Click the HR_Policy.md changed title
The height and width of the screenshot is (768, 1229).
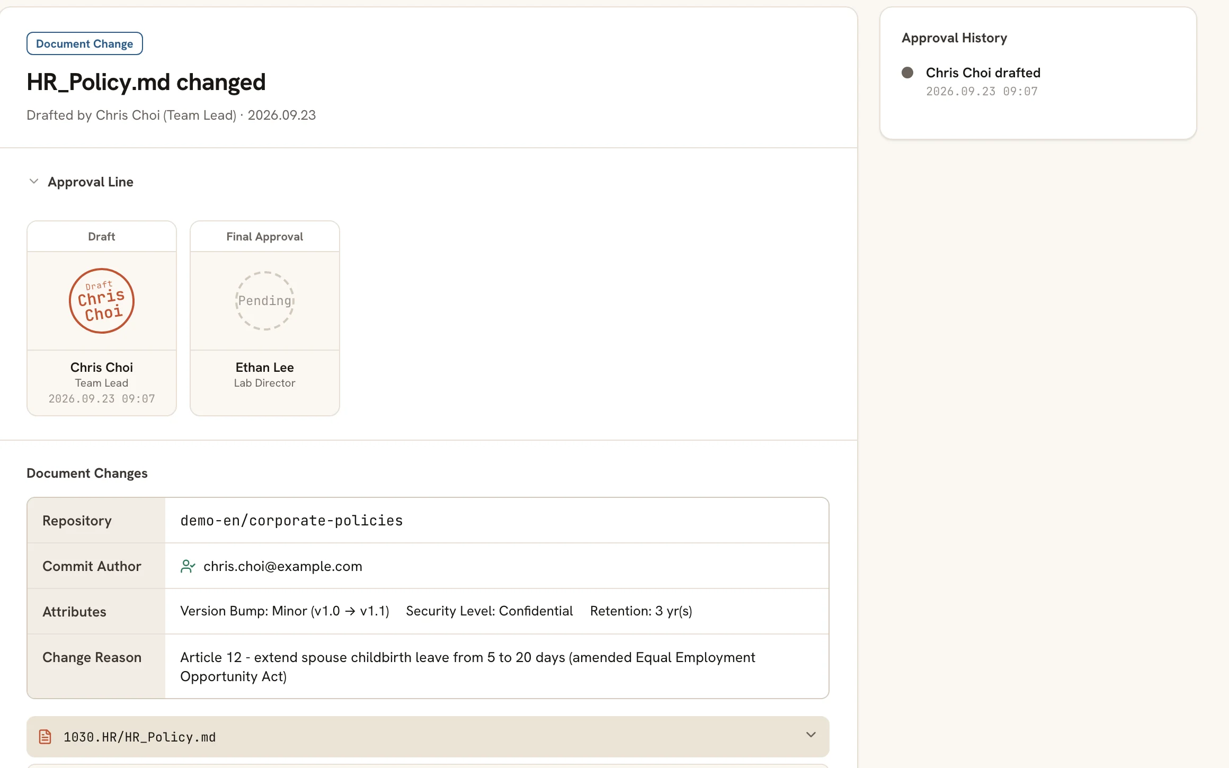click(146, 82)
